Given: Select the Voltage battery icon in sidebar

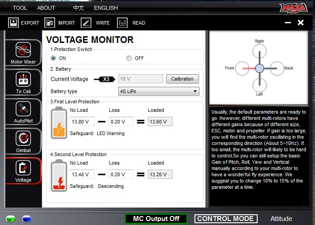Looking at the screenshot, I should [23, 168].
